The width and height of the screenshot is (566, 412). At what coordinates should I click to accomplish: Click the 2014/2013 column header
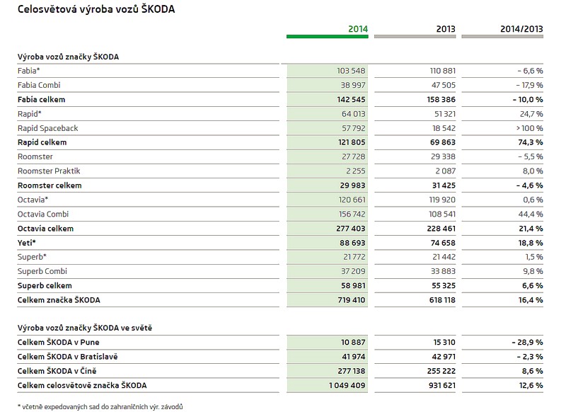(521, 29)
